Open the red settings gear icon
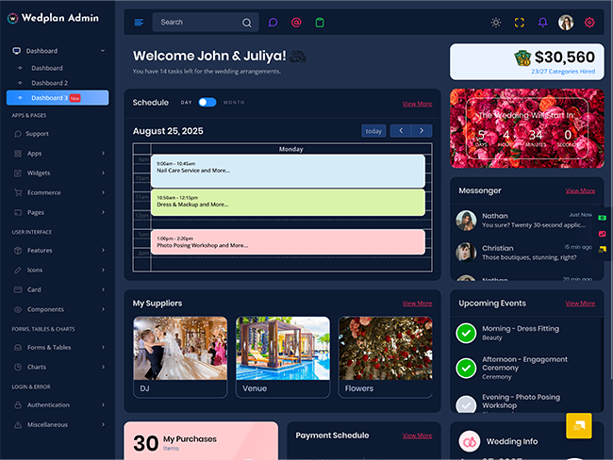 (x=589, y=23)
